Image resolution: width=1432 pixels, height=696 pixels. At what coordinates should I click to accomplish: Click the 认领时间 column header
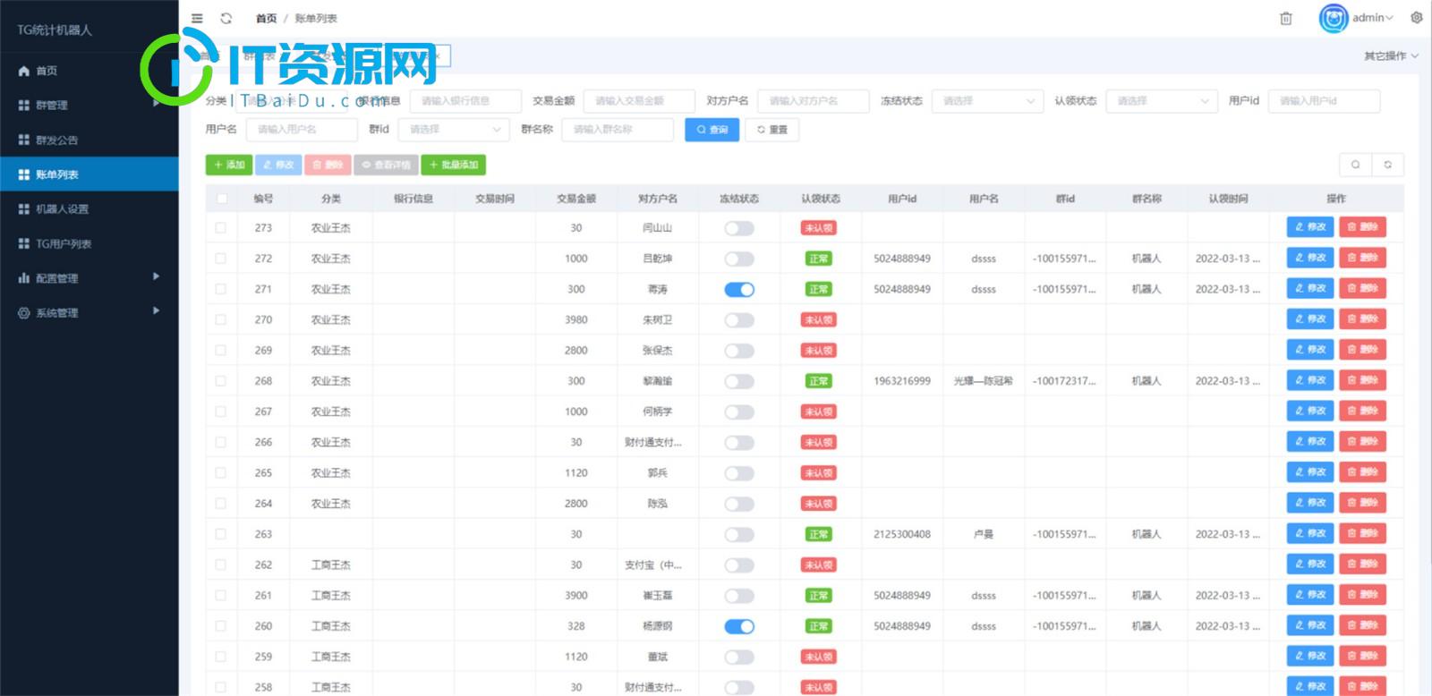coord(1228,199)
